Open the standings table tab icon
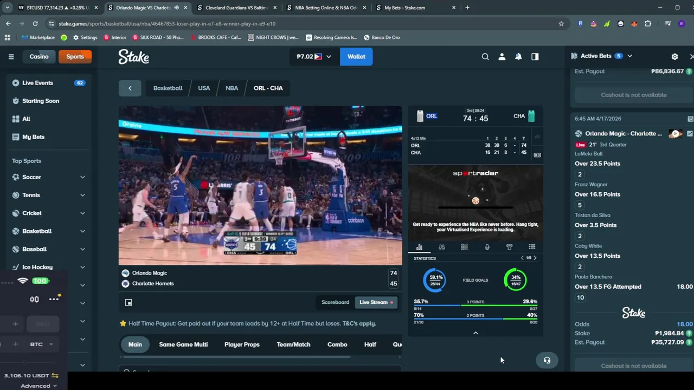The height and width of the screenshot is (390, 694). [x=464, y=247]
